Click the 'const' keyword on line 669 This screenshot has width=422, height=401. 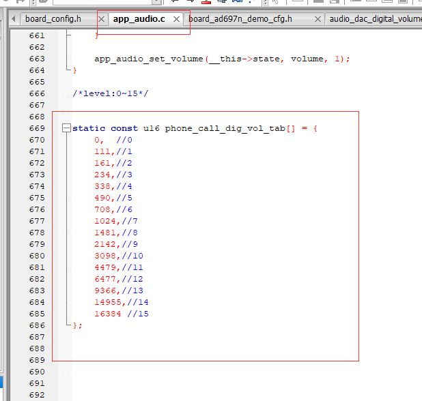click(x=124, y=128)
